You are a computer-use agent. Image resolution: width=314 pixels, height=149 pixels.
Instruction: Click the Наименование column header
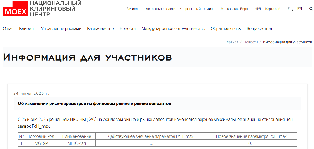pyautogui.click(x=77, y=136)
